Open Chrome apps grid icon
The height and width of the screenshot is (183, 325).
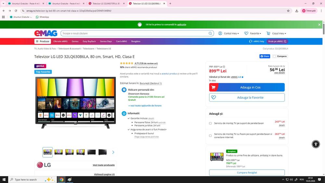click(x=3, y=17)
